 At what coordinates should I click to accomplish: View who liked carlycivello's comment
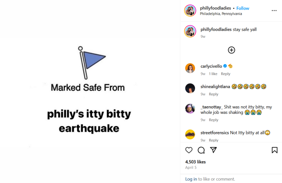(213, 74)
